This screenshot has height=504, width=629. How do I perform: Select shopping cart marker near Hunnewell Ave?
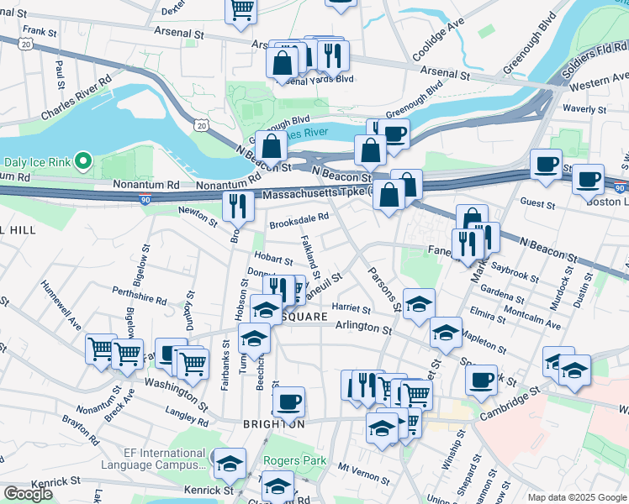[102, 351]
